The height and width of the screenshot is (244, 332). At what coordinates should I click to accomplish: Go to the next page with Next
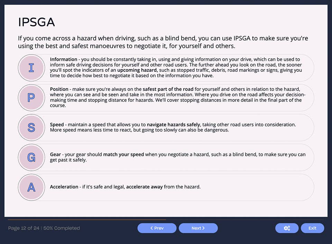click(198, 228)
